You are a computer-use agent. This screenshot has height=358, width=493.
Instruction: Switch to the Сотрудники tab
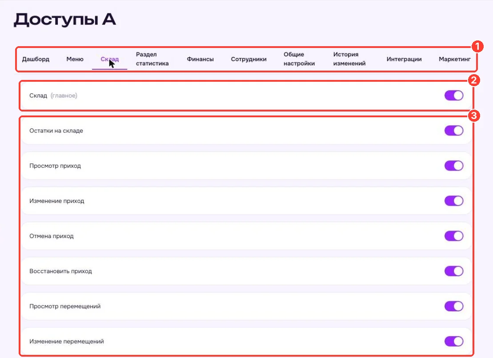[x=249, y=59]
